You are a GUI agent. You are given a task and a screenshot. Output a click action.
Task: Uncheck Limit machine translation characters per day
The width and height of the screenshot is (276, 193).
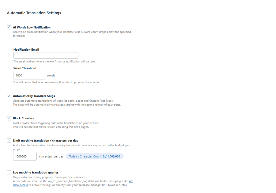coord(9,141)
